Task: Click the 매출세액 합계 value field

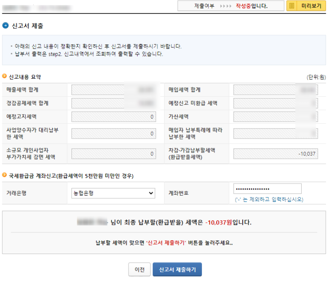Action: point(114,90)
